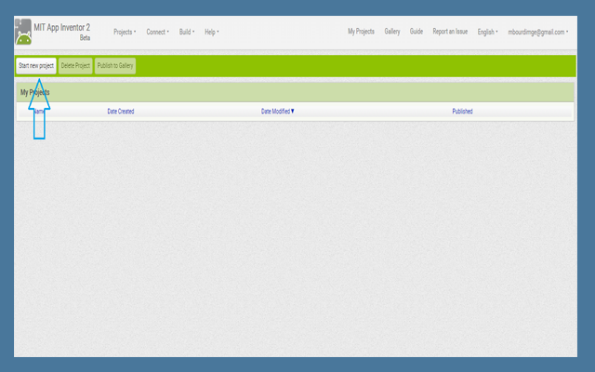Open the Projects dropdown menu
The width and height of the screenshot is (595, 372).
[125, 32]
